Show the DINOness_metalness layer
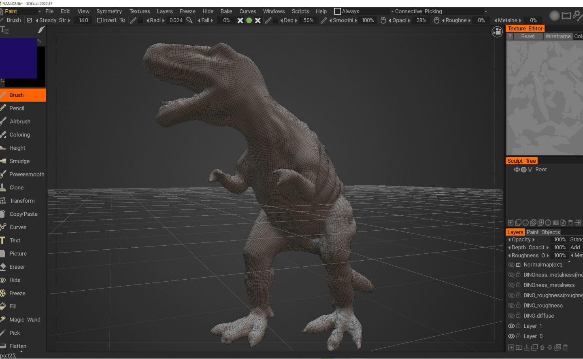 511,285
